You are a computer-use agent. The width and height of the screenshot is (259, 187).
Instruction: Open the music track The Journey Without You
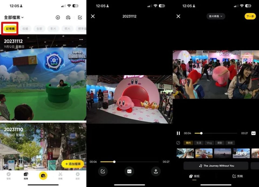pyautogui.click(x=216, y=166)
